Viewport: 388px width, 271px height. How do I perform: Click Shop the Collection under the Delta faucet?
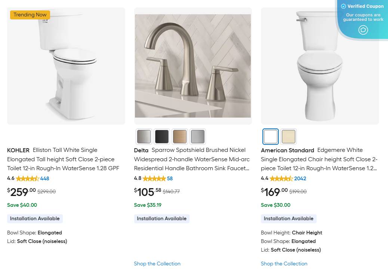click(x=157, y=264)
